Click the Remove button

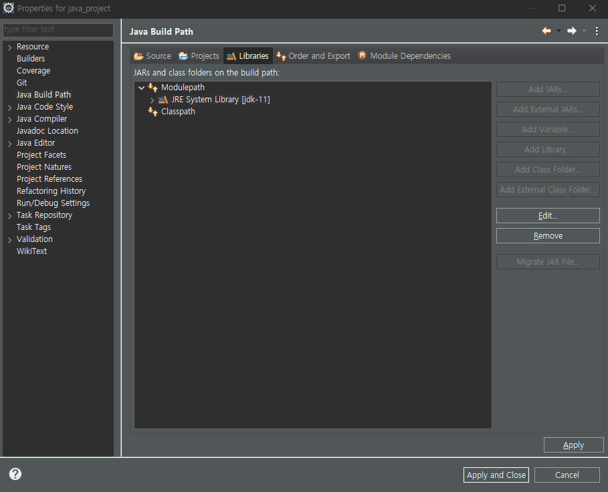548,236
